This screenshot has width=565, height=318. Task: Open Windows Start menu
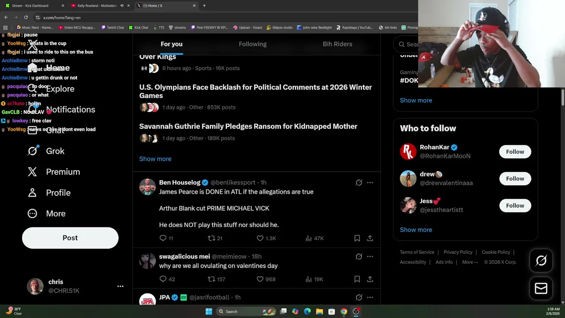209,311
